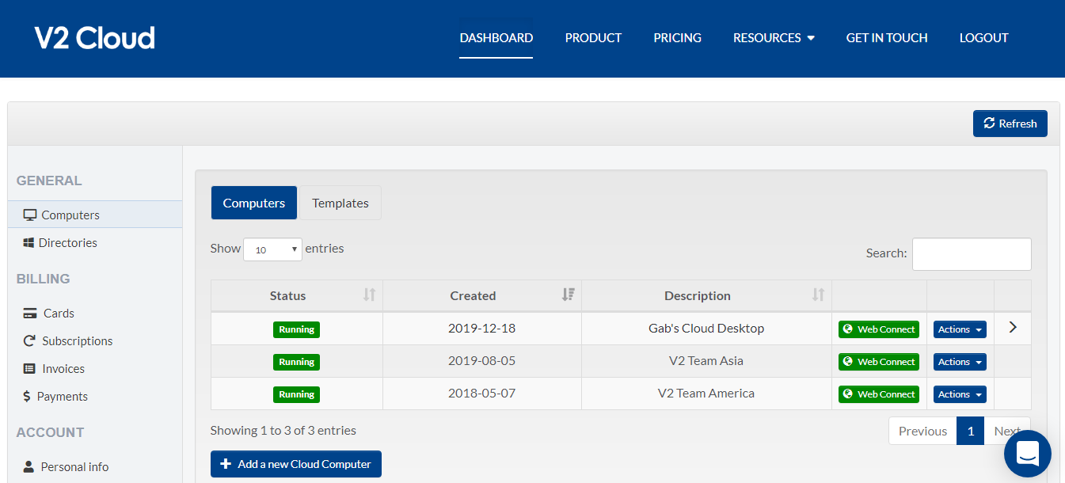Switch to the Templates tab
The image size is (1065, 483).
click(340, 203)
